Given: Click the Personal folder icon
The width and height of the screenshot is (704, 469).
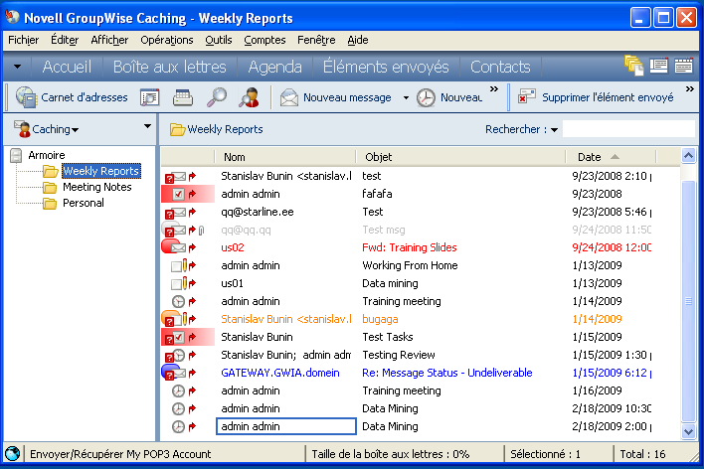Looking at the screenshot, I should [x=50, y=204].
